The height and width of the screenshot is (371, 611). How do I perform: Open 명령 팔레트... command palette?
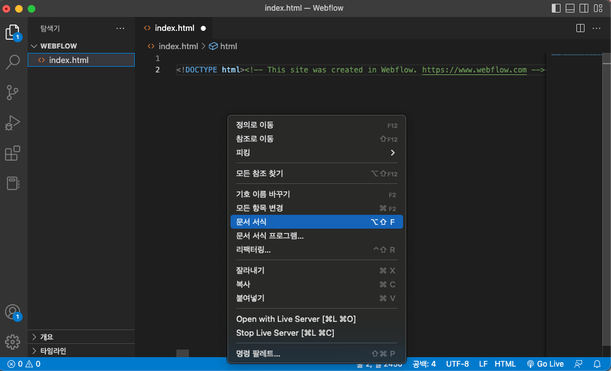[x=316, y=354]
